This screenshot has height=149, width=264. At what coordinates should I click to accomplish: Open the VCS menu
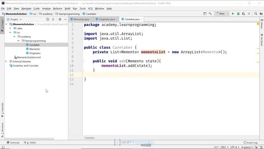coord(90,8)
